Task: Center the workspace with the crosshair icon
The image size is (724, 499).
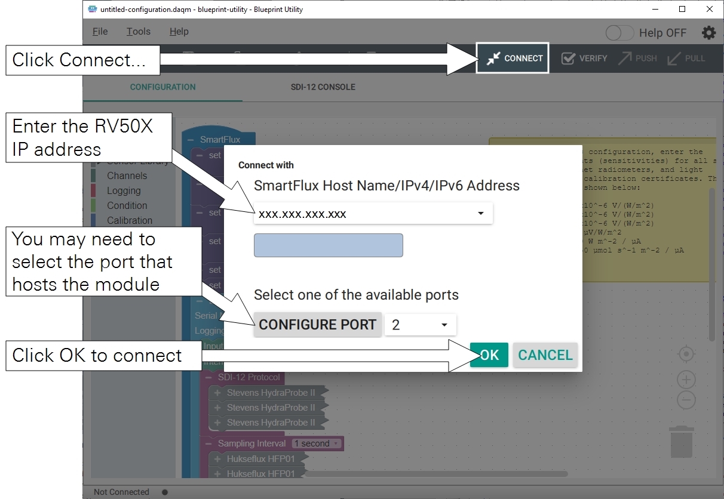Action: pyautogui.click(x=686, y=355)
